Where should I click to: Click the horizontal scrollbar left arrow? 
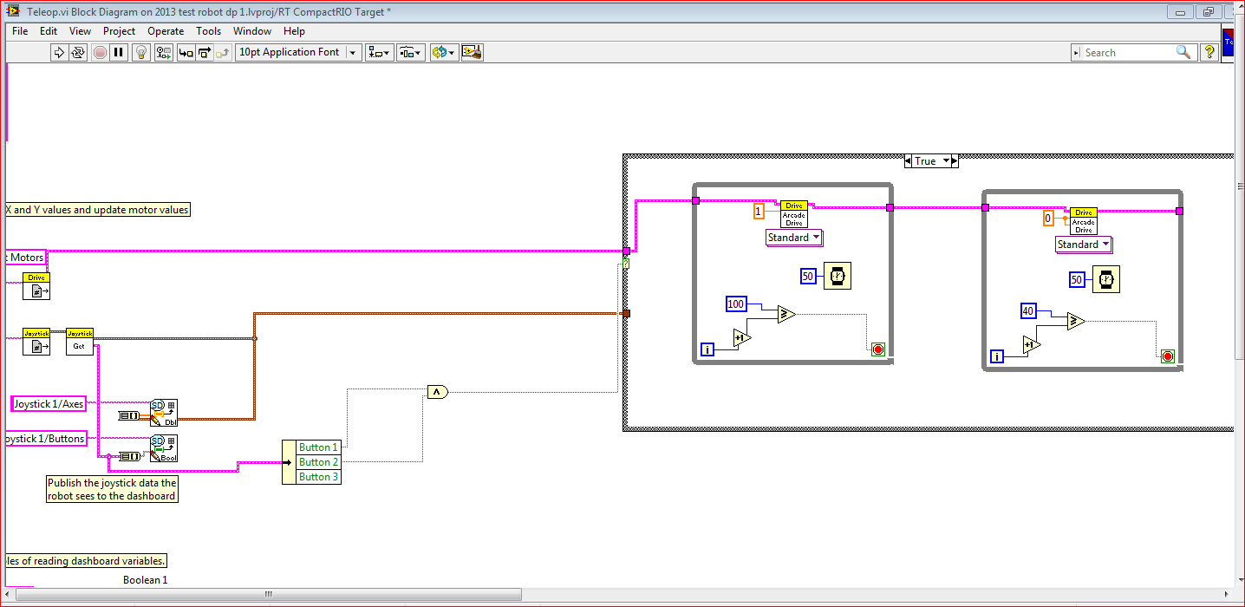[x=9, y=594]
